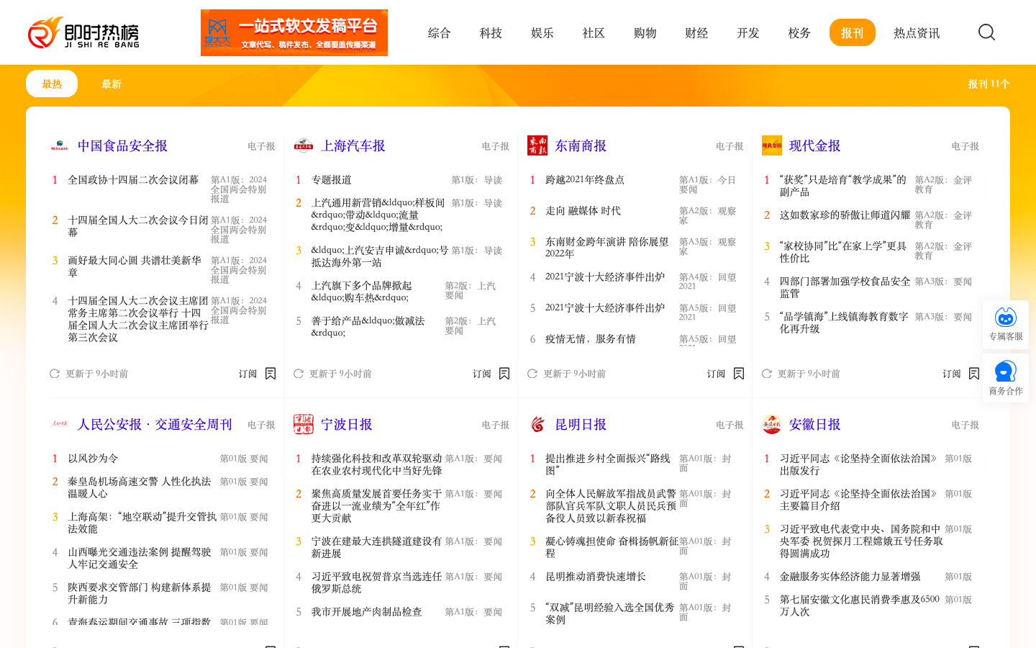Refresh the 上海汽车报 card via reload icon

299,374
